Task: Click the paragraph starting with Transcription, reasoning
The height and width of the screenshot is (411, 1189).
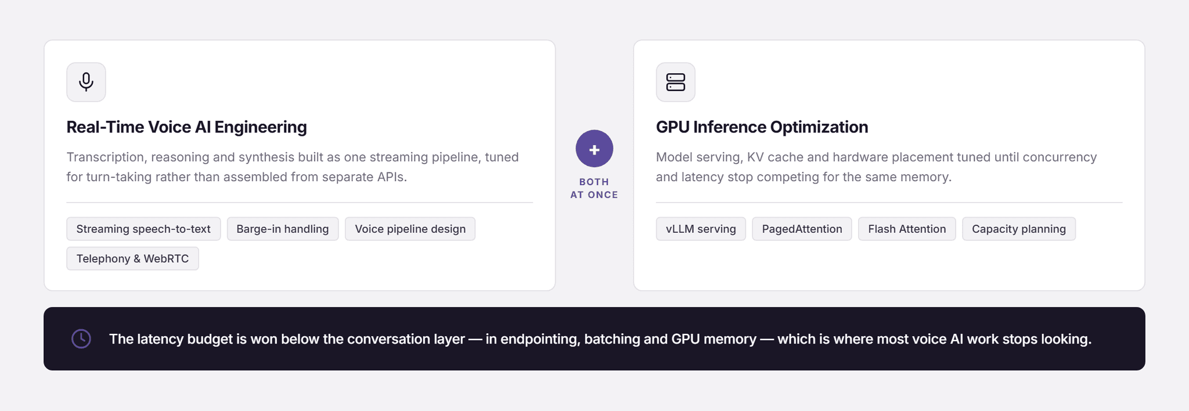Action: pyautogui.click(x=293, y=167)
